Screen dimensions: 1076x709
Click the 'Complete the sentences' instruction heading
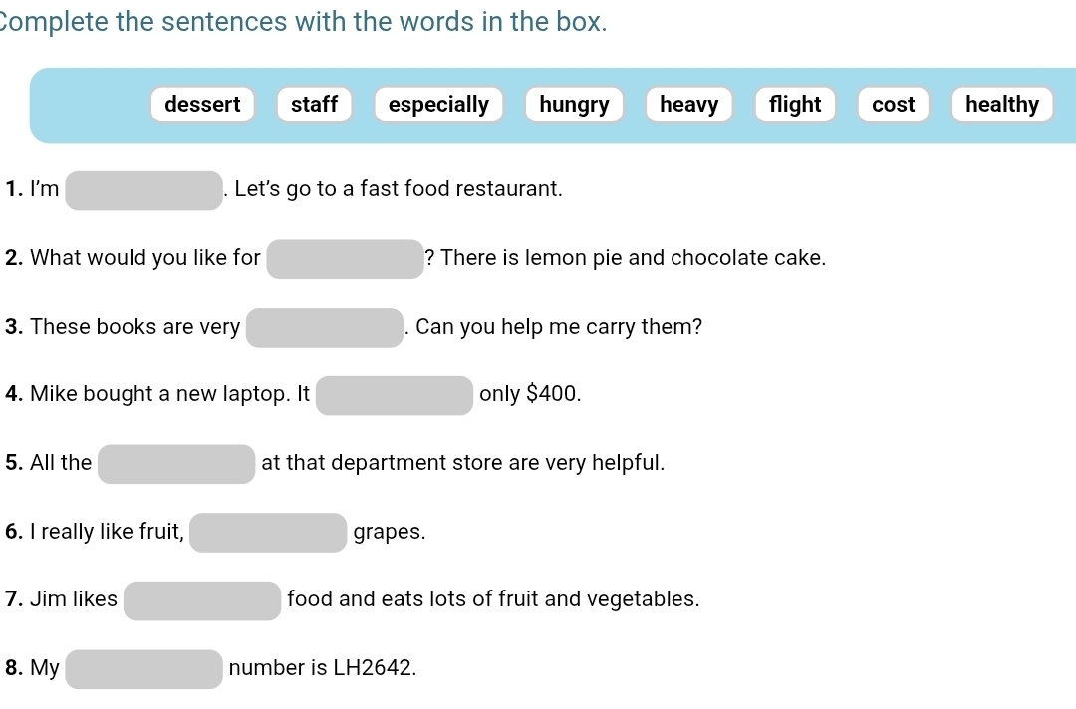304,22
